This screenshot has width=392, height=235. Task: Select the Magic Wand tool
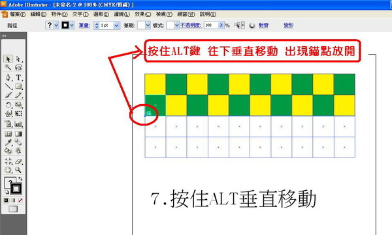(8, 67)
